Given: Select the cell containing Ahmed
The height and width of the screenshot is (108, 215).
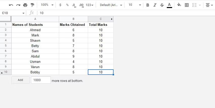Looking at the screenshot, I should [x=35, y=30].
